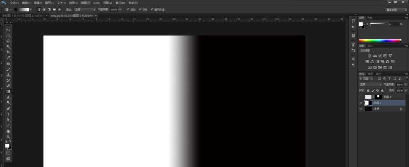This screenshot has height=167, width=409.
Task: Select the Hand tool
Action: (8, 131)
